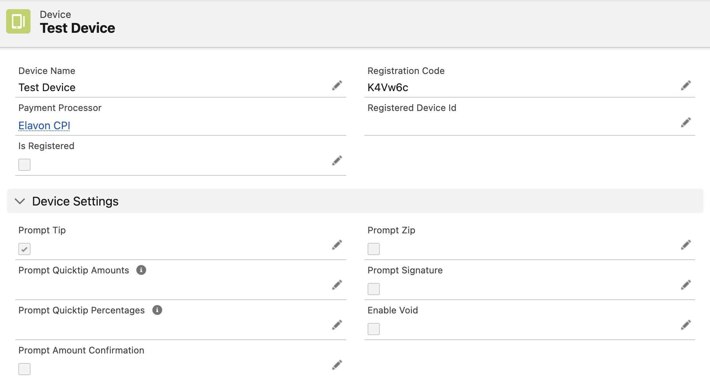This screenshot has height=379, width=710.
Task: Click the K4Vw6c registration code value
Action: (x=388, y=87)
